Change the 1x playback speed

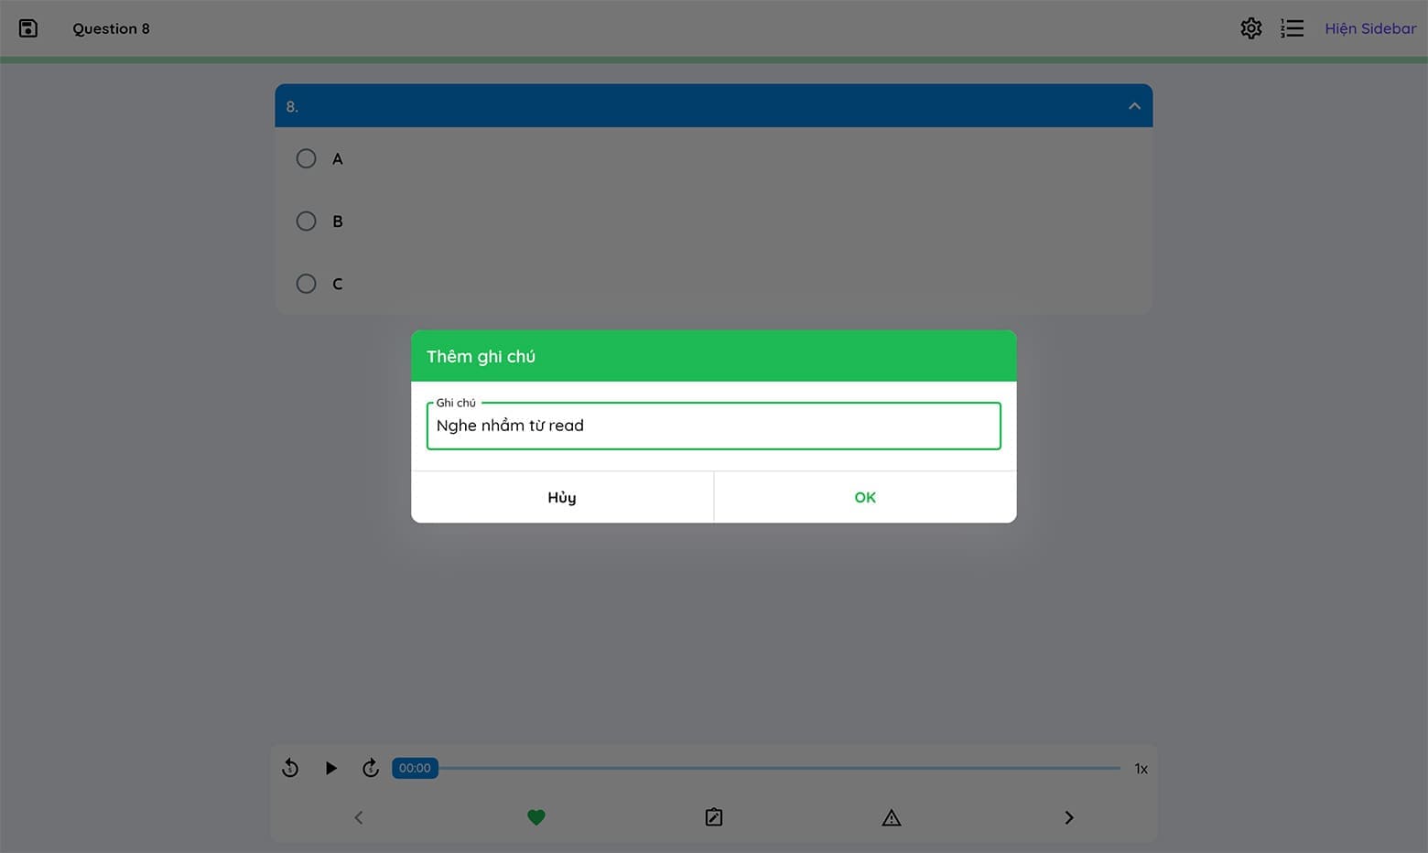pyautogui.click(x=1141, y=769)
